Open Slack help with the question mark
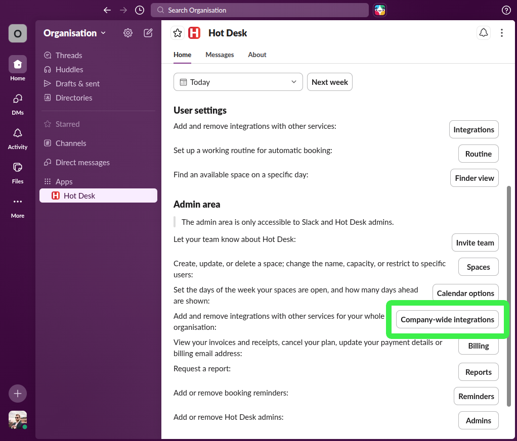517x441 pixels. [507, 10]
